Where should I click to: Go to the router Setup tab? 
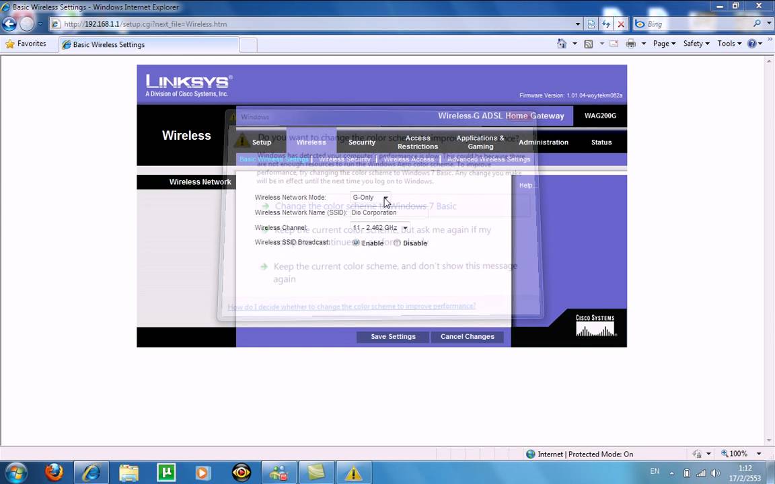point(262,143)
